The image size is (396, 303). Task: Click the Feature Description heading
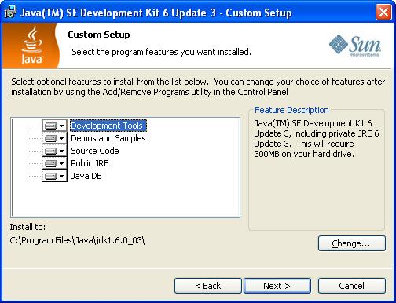(x=291, y=110)
